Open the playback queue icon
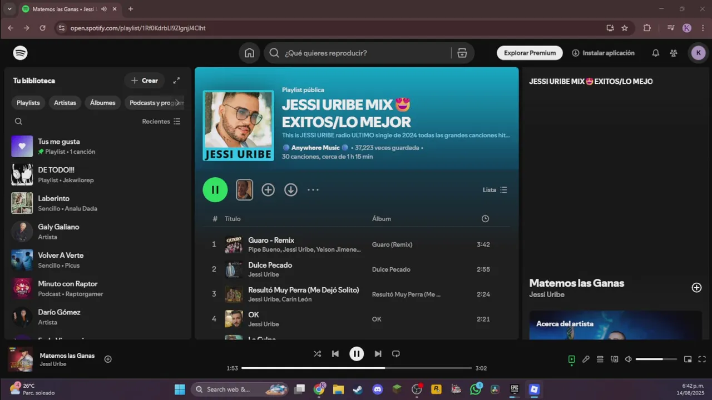 (600, 359)
